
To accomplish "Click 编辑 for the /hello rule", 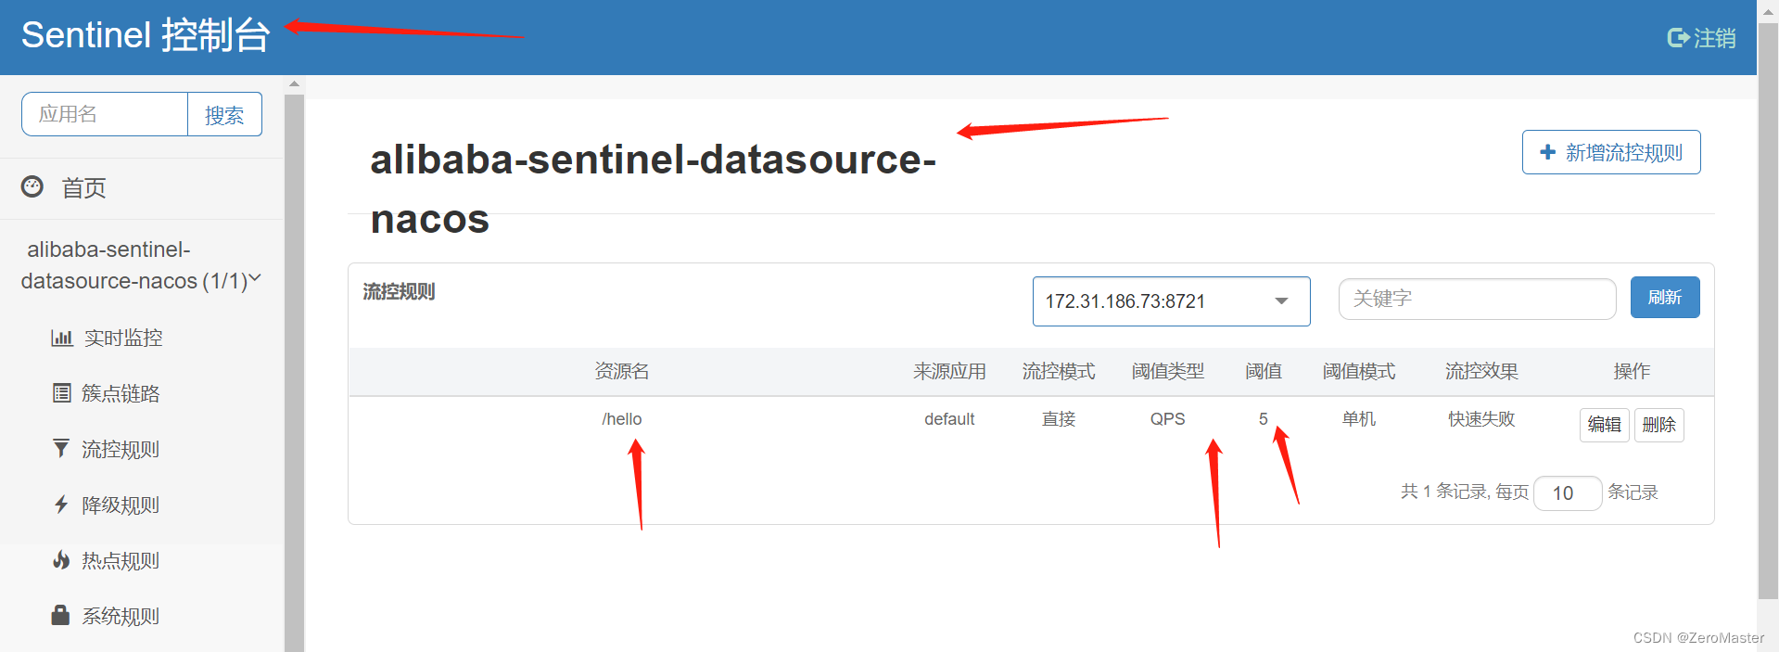I will 1604,425.
